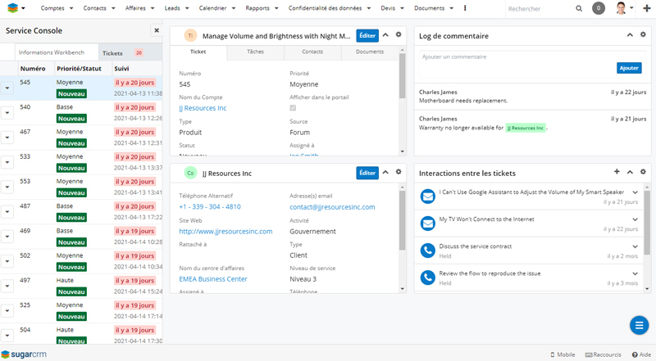Open the Contacts module in top bar

point(94,8)
